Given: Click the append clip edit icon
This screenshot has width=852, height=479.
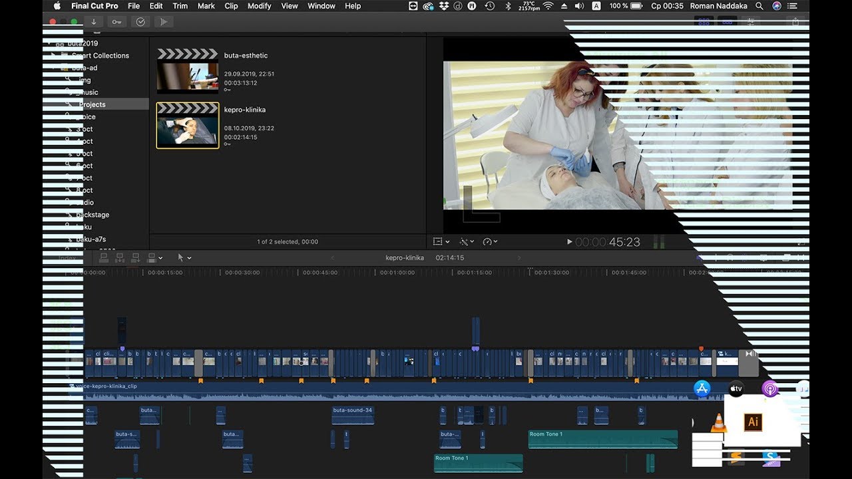Looking at the screenshot, I should [136, 257].
